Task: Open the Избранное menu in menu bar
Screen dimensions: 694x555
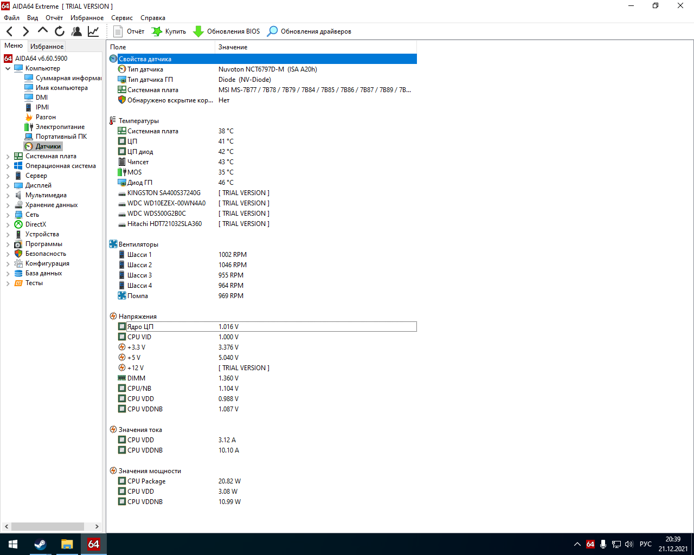Action: point(87,18)
